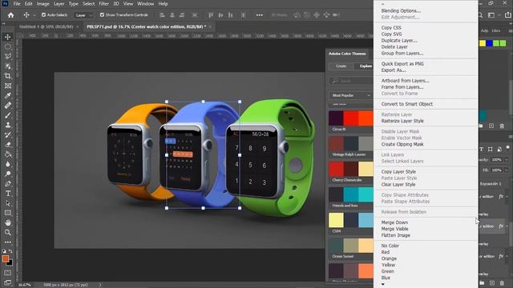Select the Eraser tool
Viewport: 513px width, 288px height.
point(8,145)
